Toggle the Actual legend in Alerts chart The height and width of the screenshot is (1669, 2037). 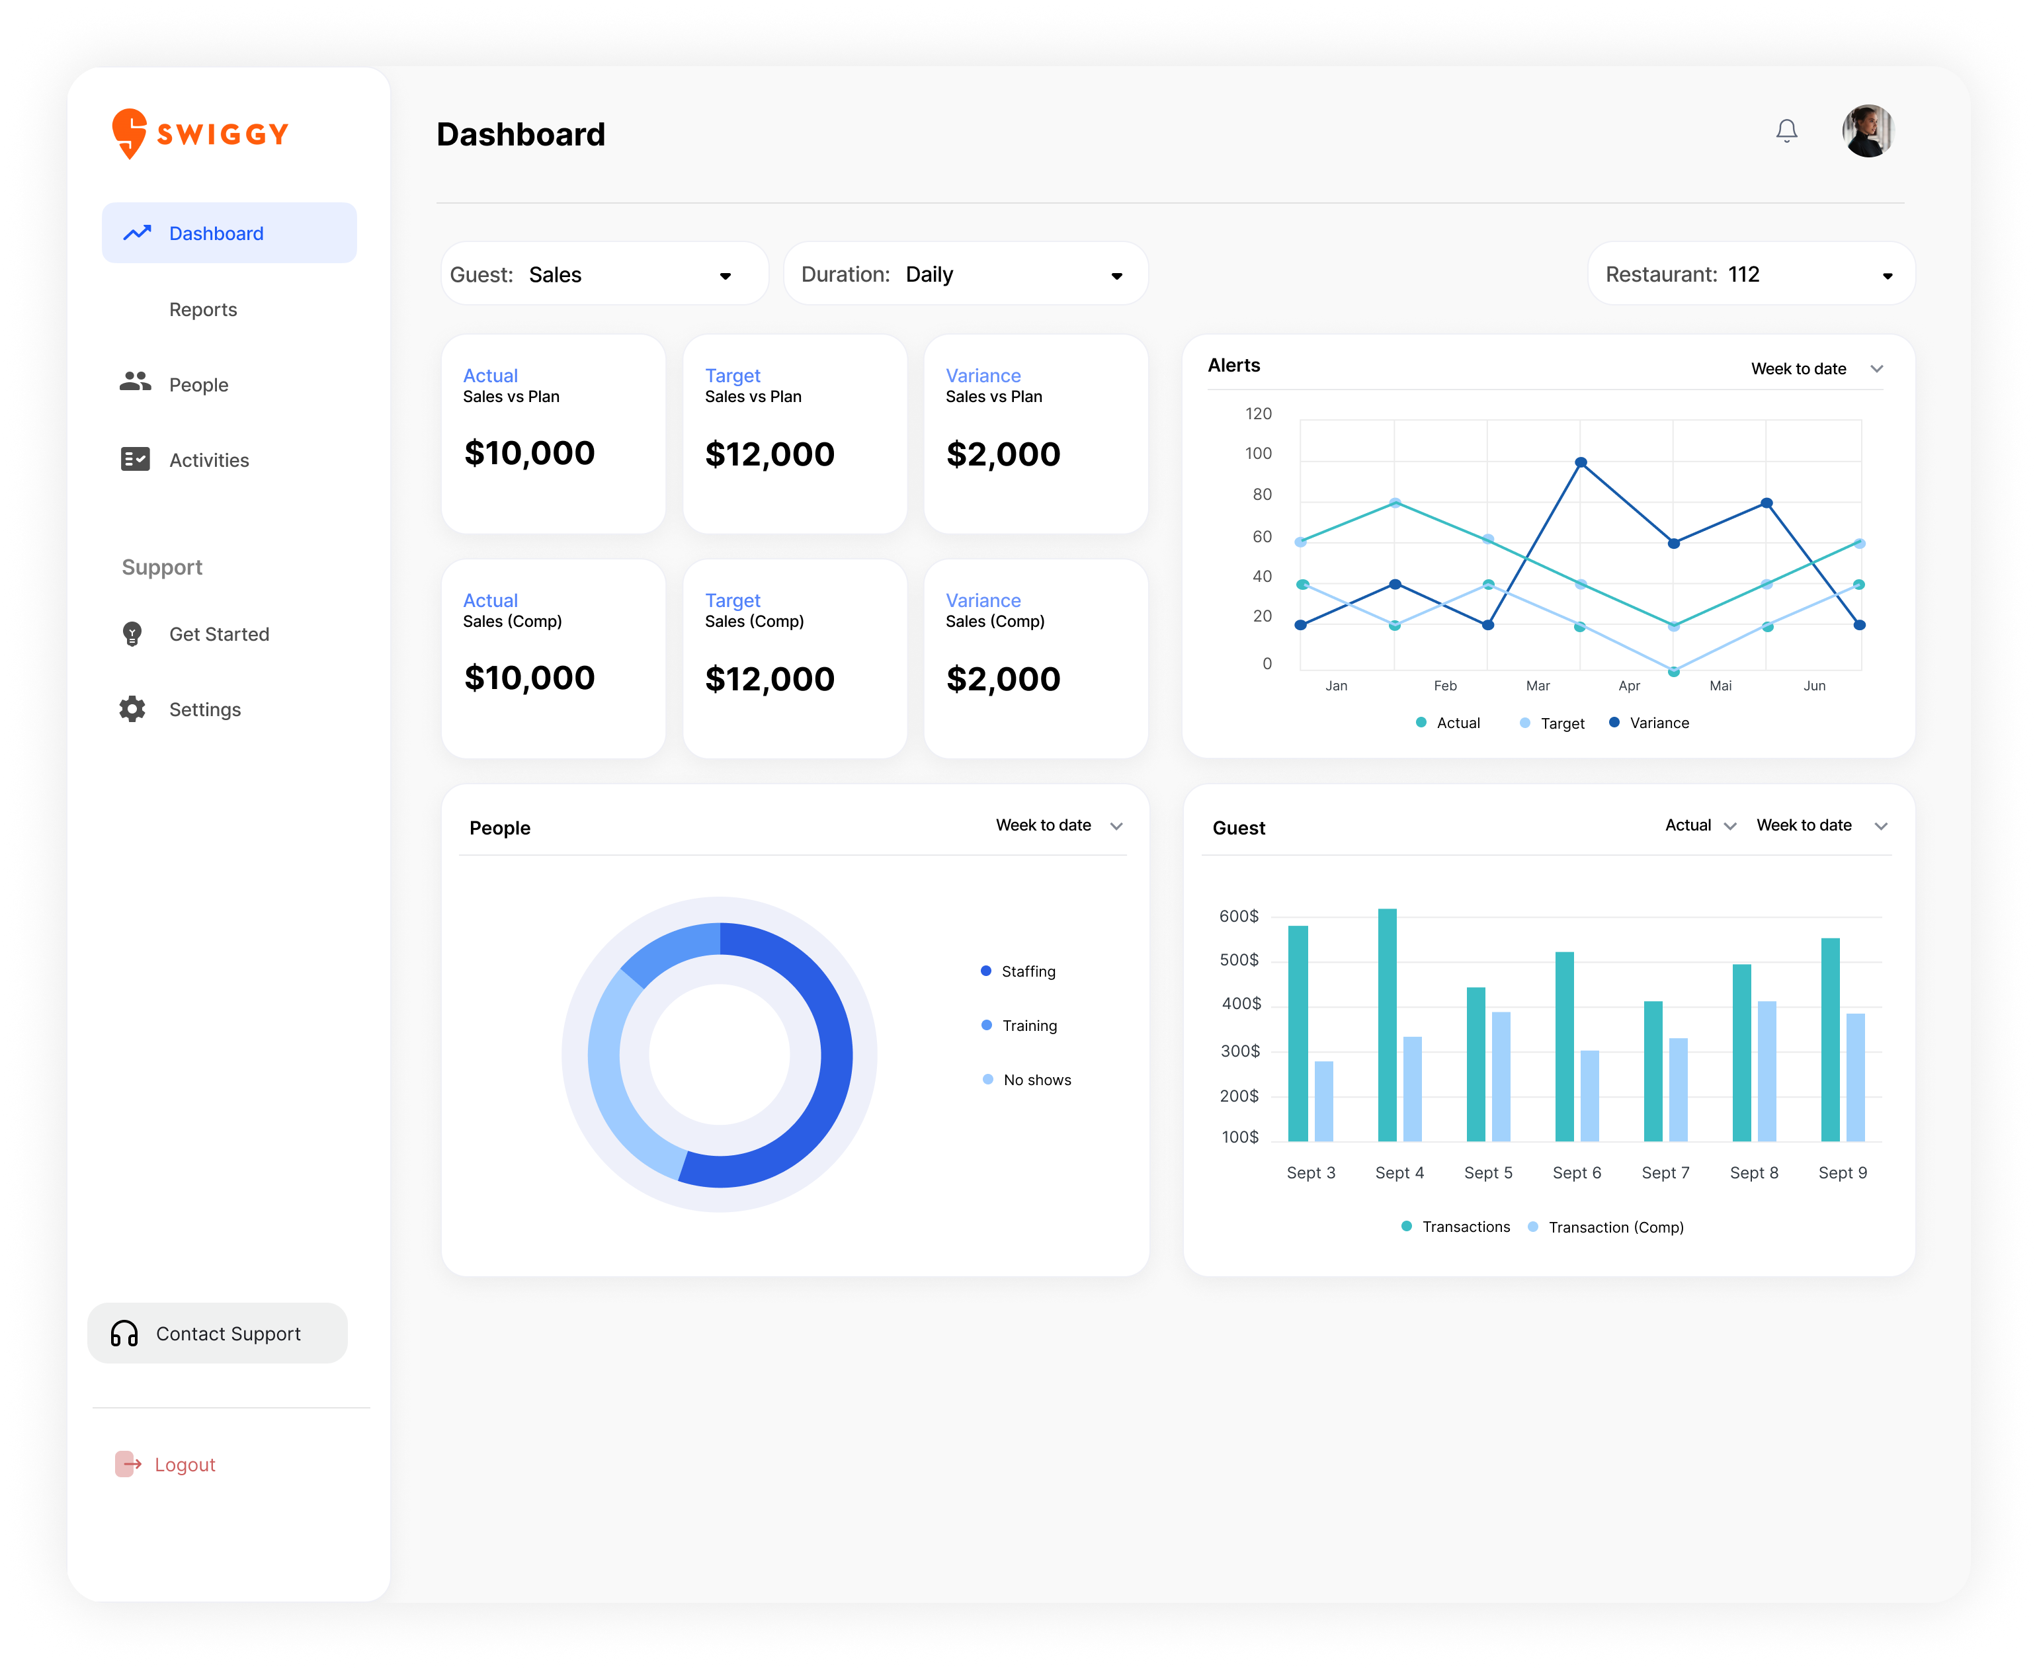point(1448,722)
